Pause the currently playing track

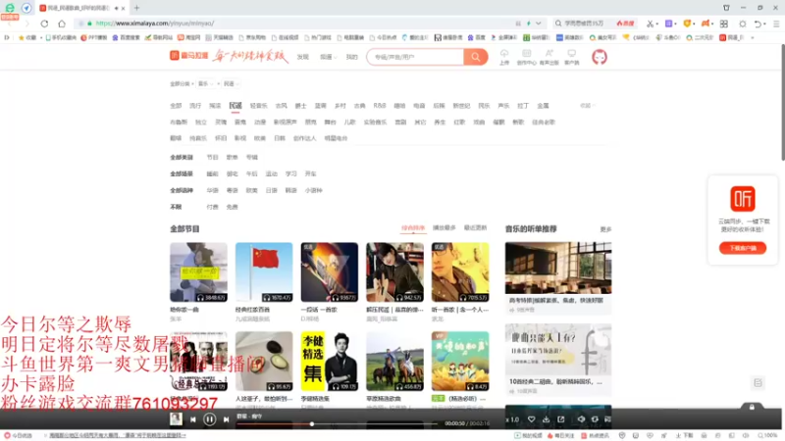click(x=210, y=419)
